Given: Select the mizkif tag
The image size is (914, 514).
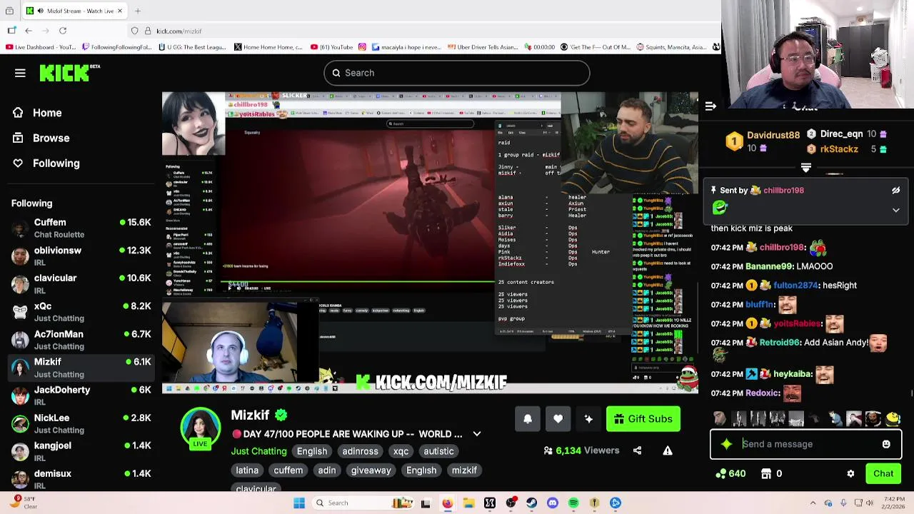Looking at the screenshot, I should click(464, 470).
